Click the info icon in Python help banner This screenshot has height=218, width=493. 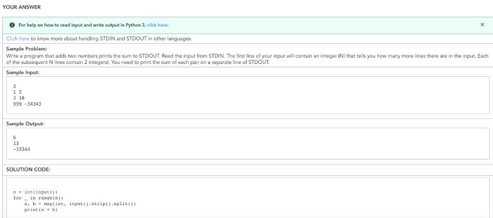pyautogui.click(x=12, y=25)
